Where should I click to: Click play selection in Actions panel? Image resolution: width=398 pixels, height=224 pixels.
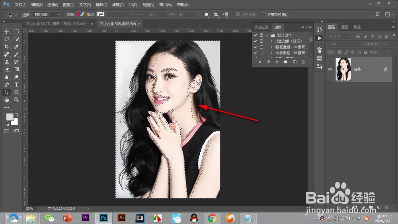tap(277, 62)
